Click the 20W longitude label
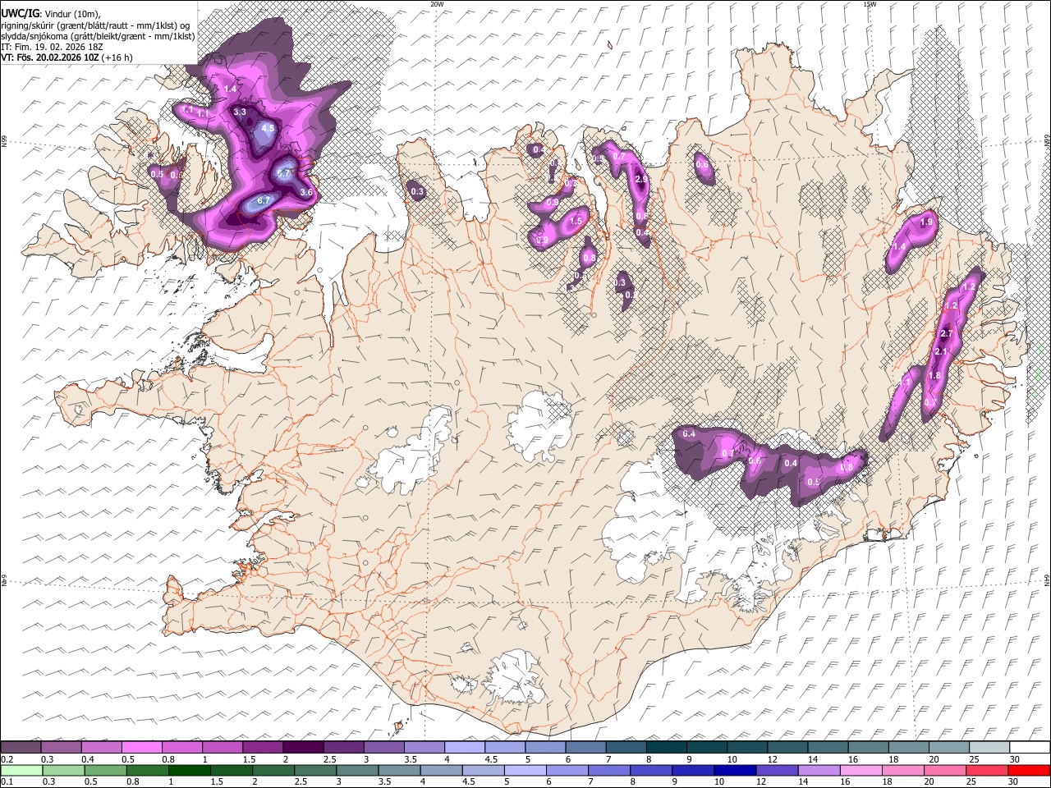 437,4
